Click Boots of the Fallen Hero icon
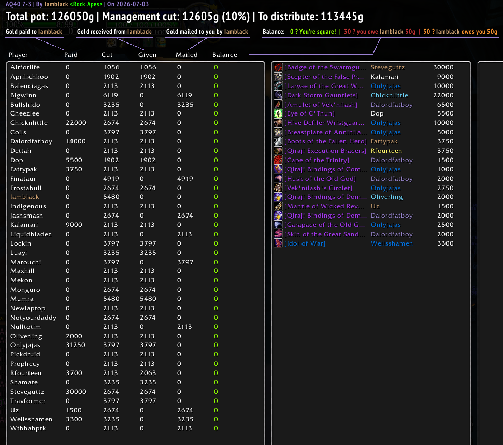The width and height of the screenshot is (503, 445). click(278, 141)
